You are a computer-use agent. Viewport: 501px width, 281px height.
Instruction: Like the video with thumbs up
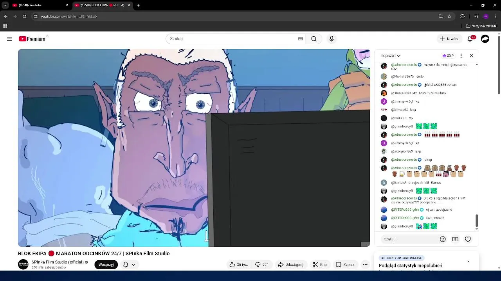(x=239, y=265)
